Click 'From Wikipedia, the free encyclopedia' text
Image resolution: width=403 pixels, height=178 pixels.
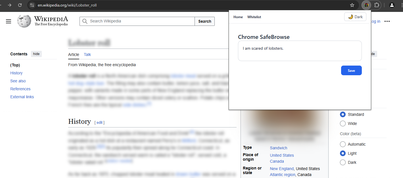click(102, 65)
